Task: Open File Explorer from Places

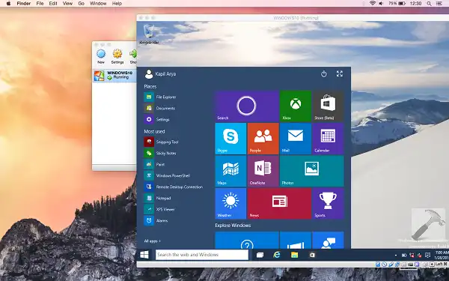Action: point(160,97)
